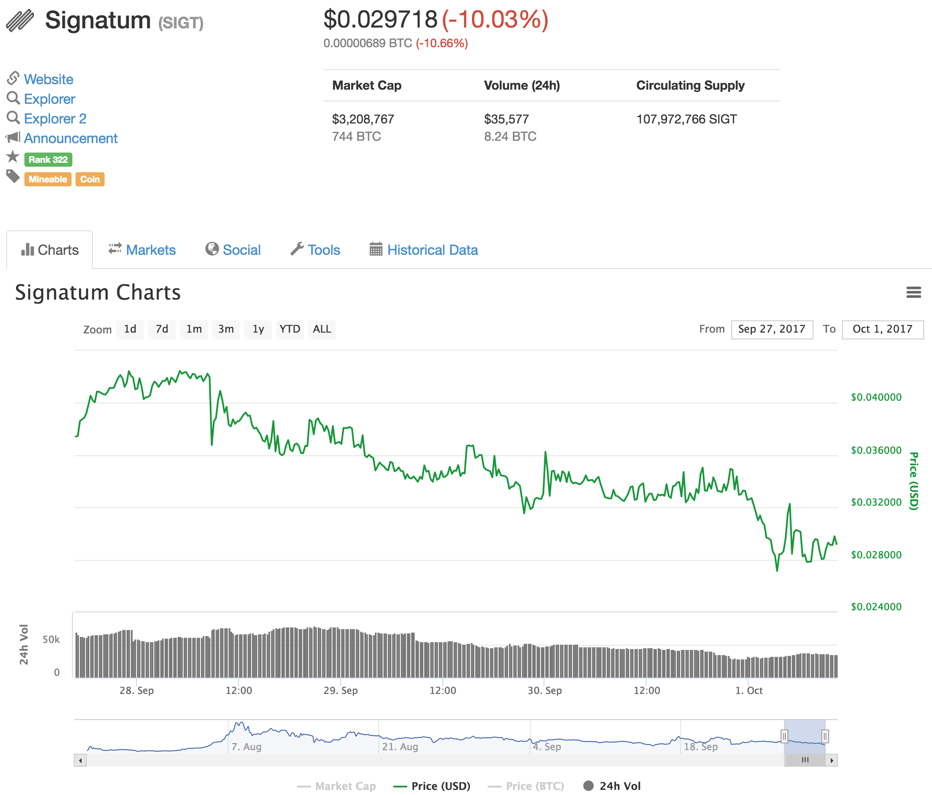Set chart zoom to 7d
This screenshot has width=932, height=795.
(x=162, y=329)
